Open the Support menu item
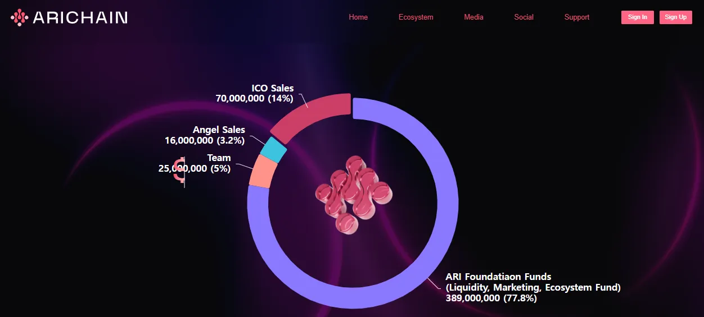This screenshot has width=704, height=317. (577, 17)
